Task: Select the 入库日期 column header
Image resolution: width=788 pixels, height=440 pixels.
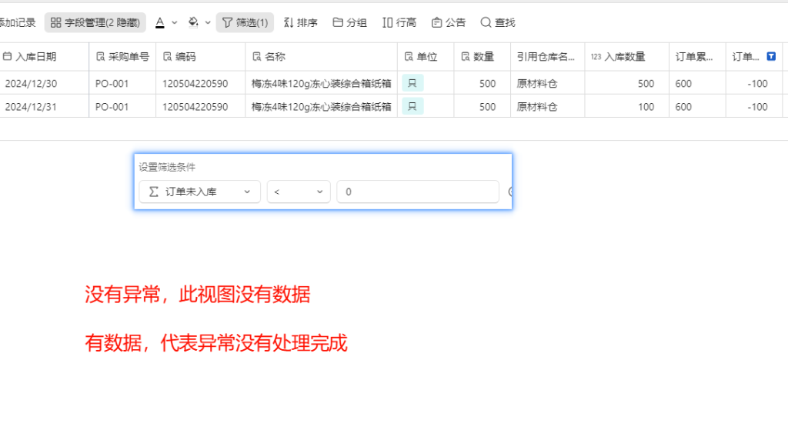Action: 44,57
